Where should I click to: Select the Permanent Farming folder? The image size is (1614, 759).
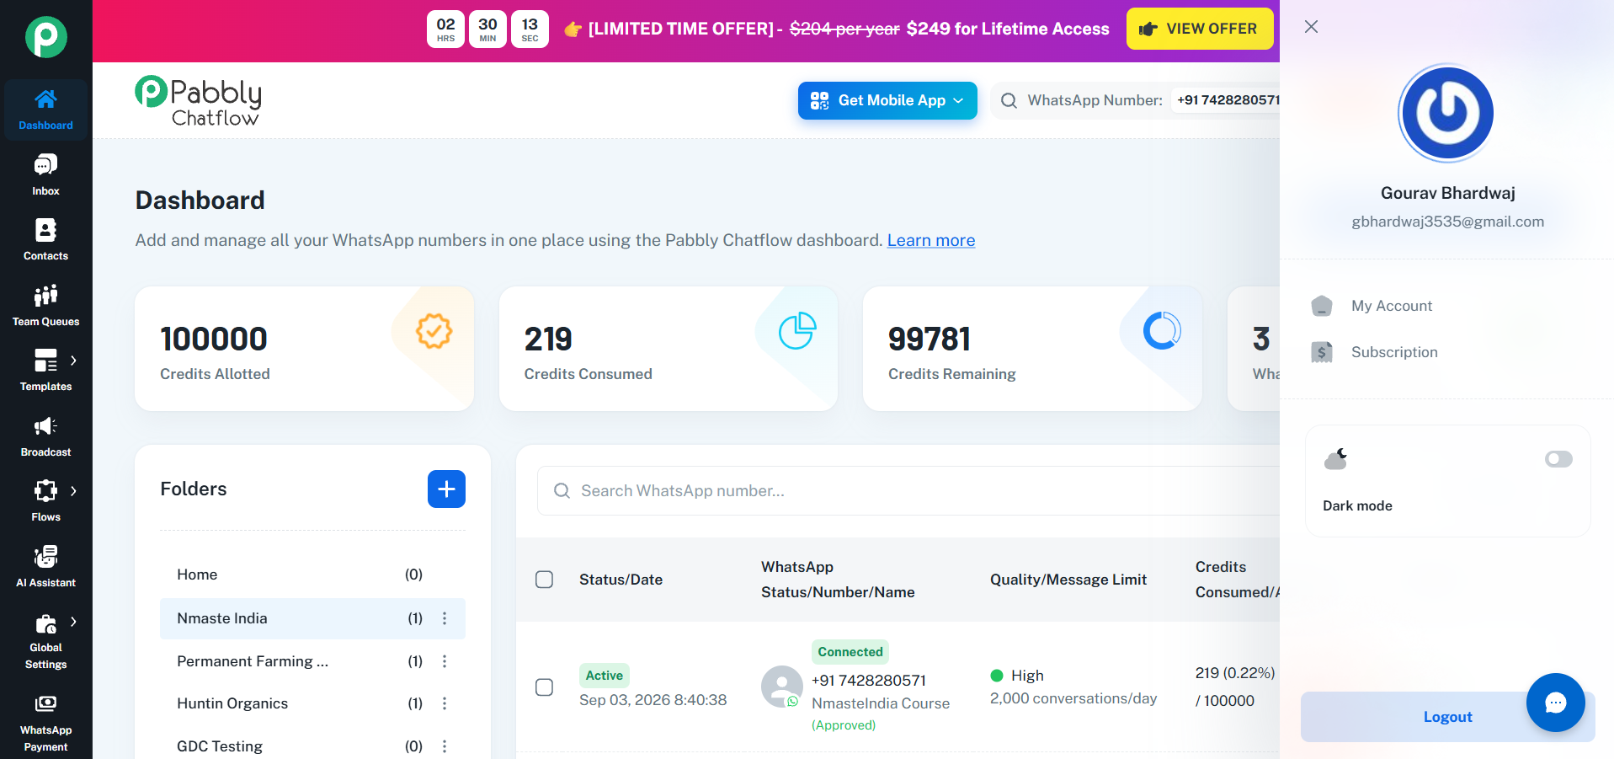click(312, 661)
